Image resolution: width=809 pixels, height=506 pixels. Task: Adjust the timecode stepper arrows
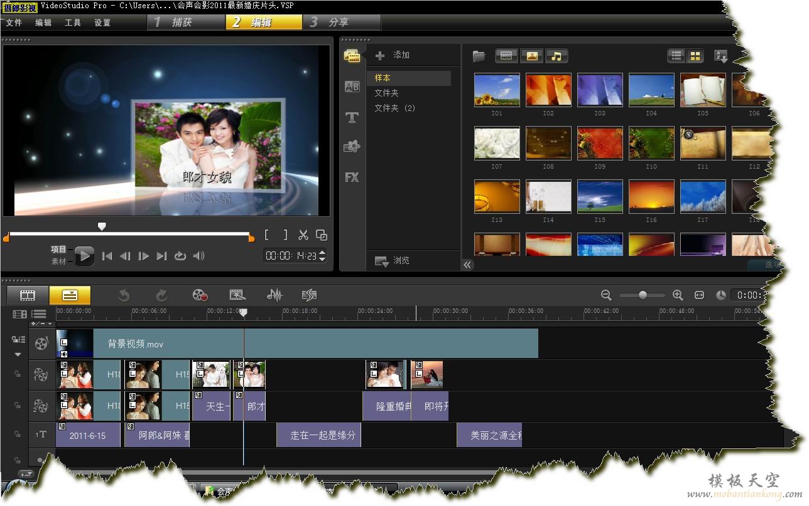322,255
